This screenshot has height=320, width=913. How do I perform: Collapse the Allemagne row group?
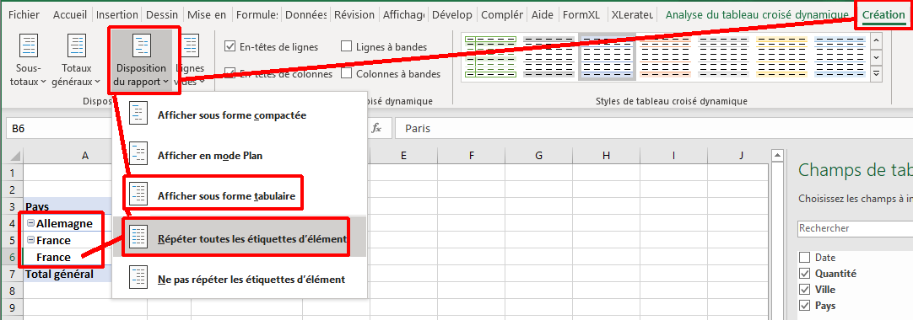pyautogui.click(x=31, y=223)
